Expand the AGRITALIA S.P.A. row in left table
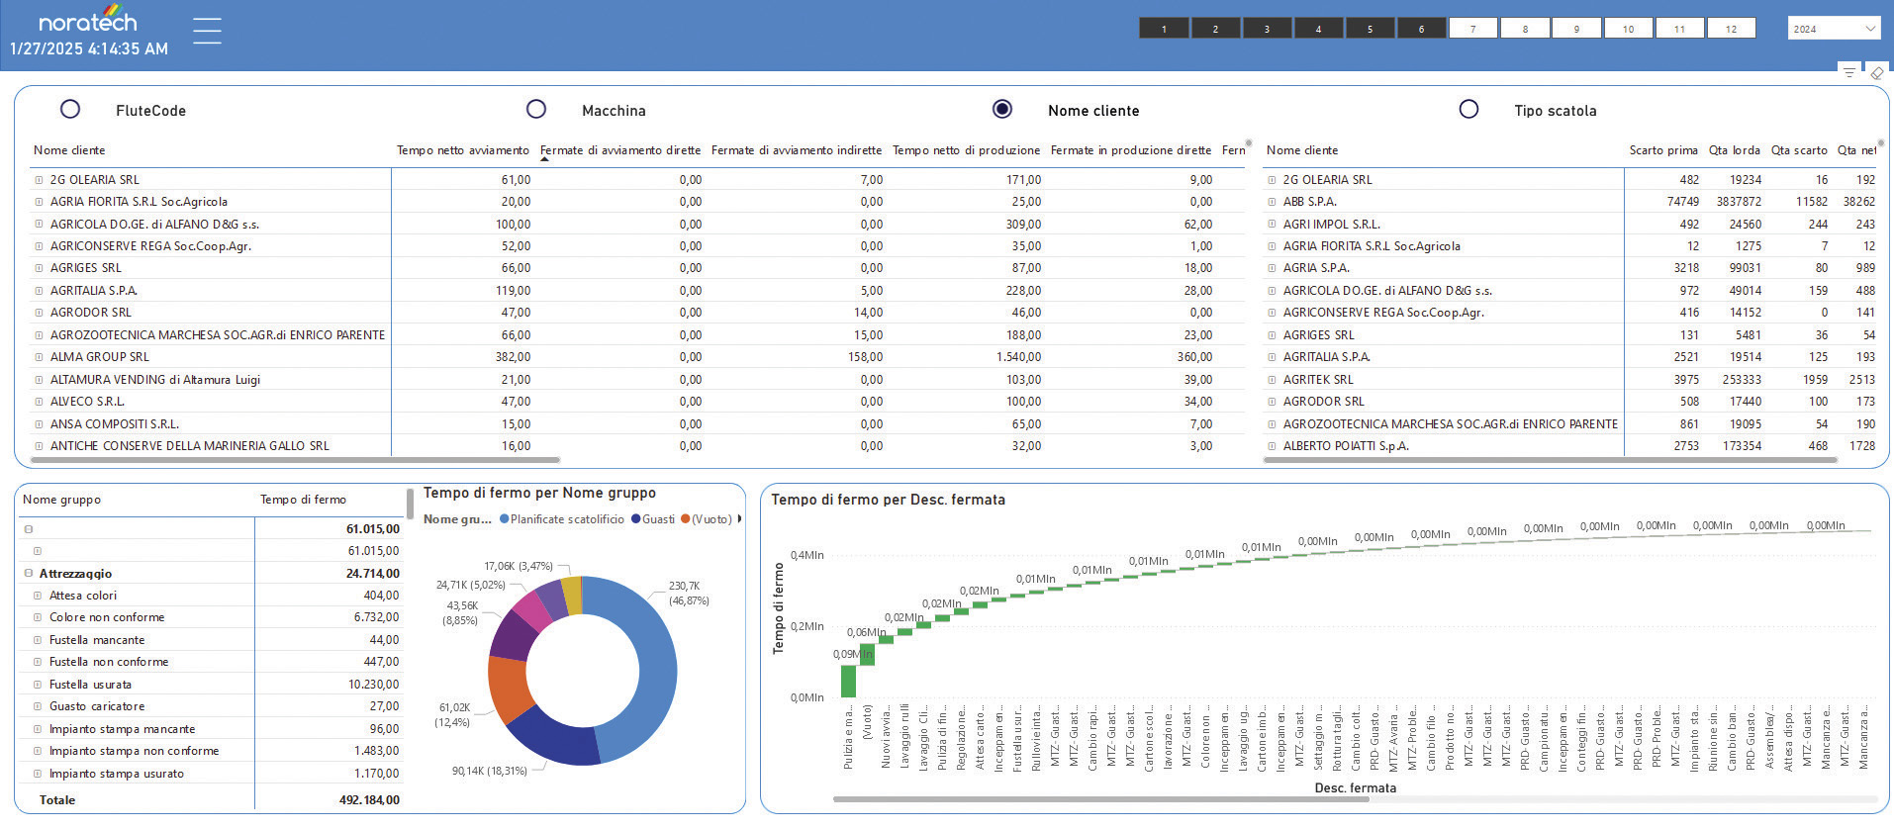 tap(39, 291)
